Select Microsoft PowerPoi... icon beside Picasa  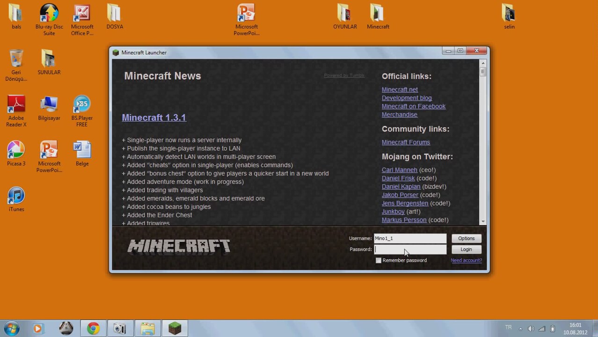49,156
